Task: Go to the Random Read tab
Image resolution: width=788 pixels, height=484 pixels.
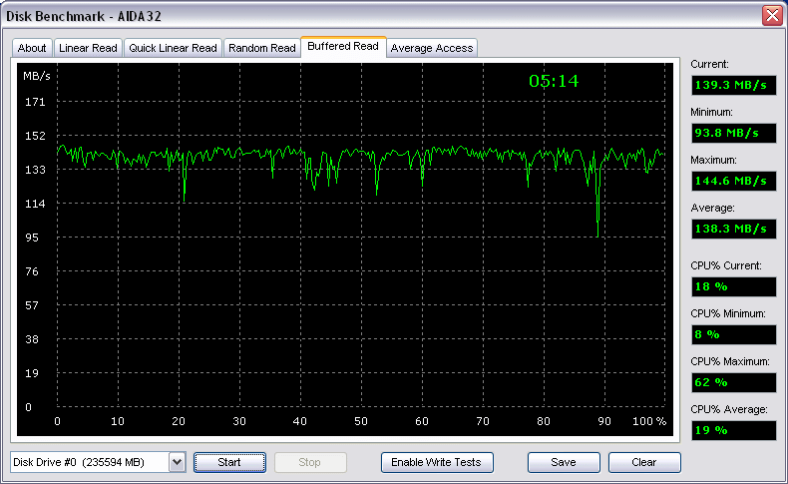Action: [x=261, y=48]
